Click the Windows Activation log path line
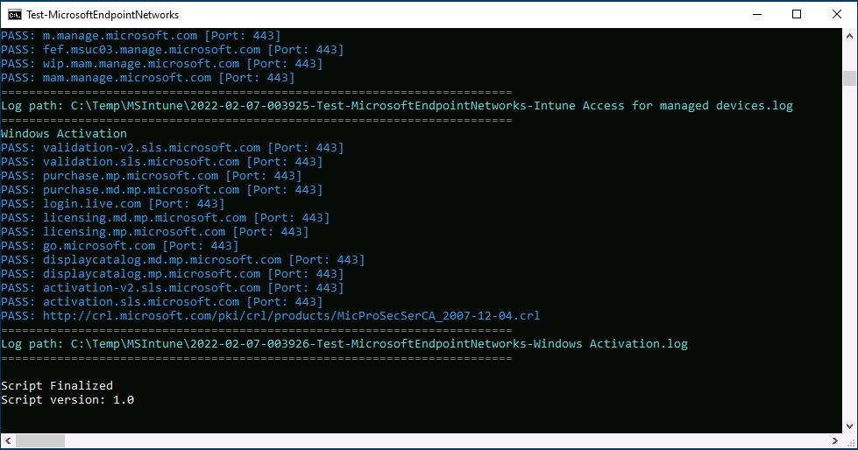 coord(344,344)
